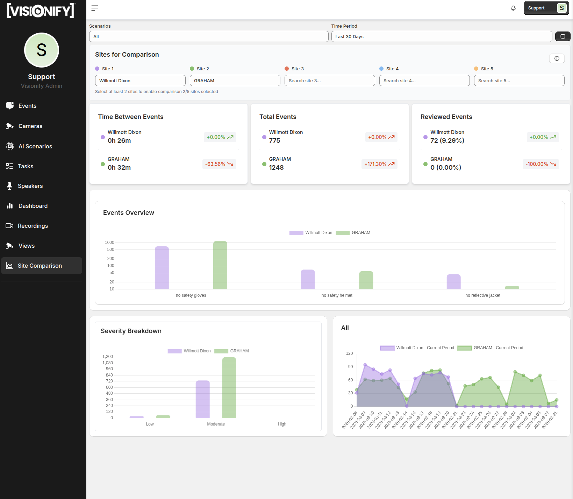The width and height of the screenshot is (573, 499).
Task: Open Views from the sidebar
Action: (42, 246)
